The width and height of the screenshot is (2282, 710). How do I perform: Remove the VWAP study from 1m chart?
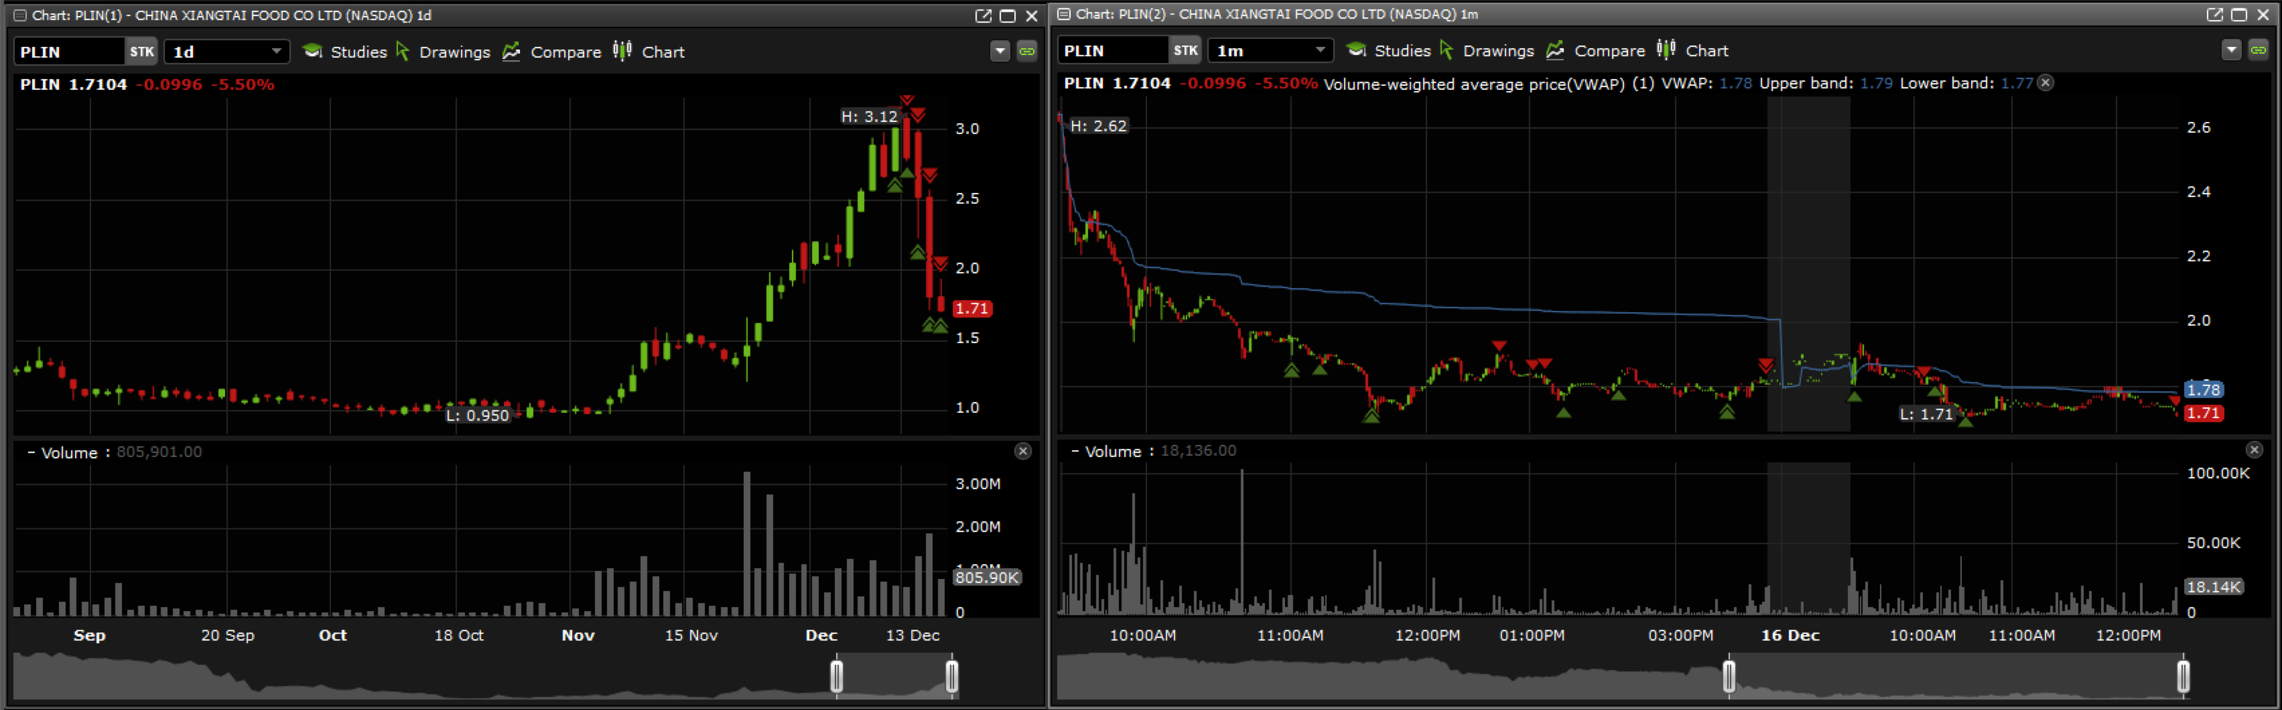pyautogui.click(x=2044, y=82)
